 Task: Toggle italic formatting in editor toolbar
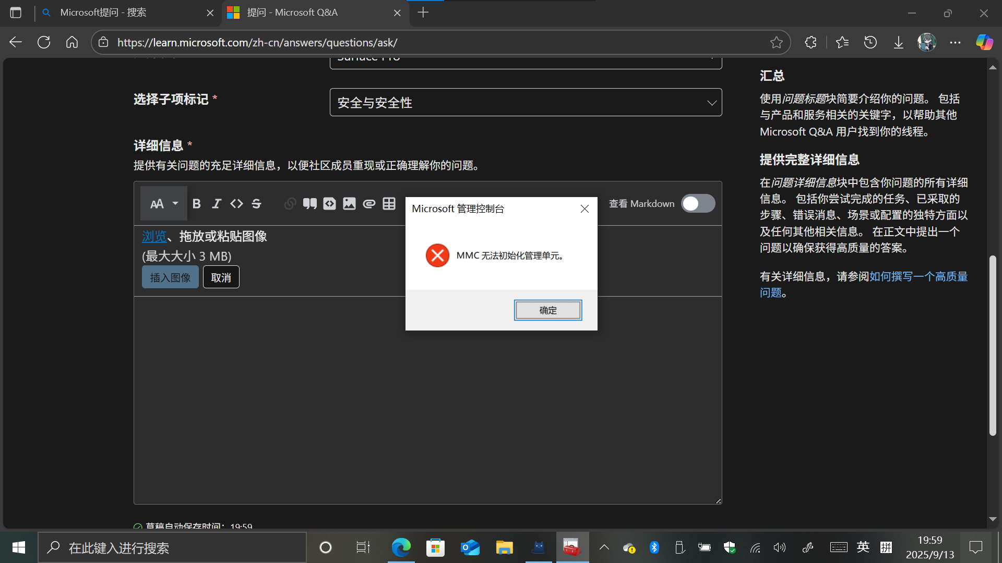[x=217, y=204]
